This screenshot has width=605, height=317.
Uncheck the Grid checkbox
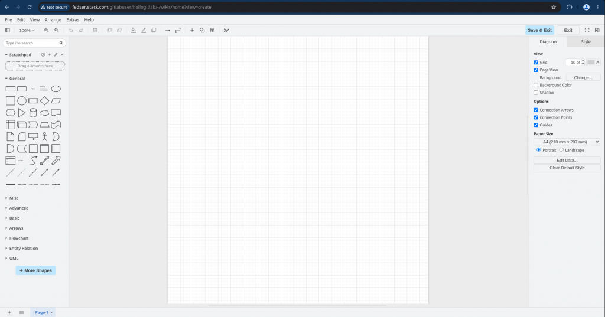(x=536, y=62)
